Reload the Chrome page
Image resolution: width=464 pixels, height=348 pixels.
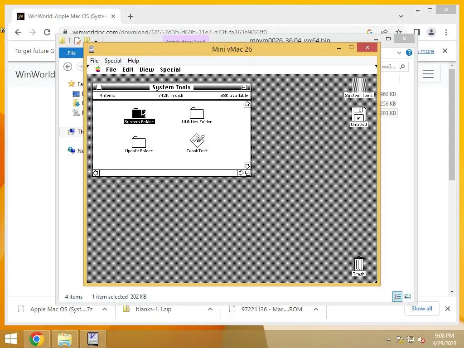[47, 32]
